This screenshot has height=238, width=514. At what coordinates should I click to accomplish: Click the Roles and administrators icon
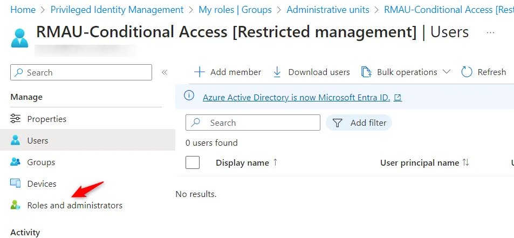tap(16, 206)
